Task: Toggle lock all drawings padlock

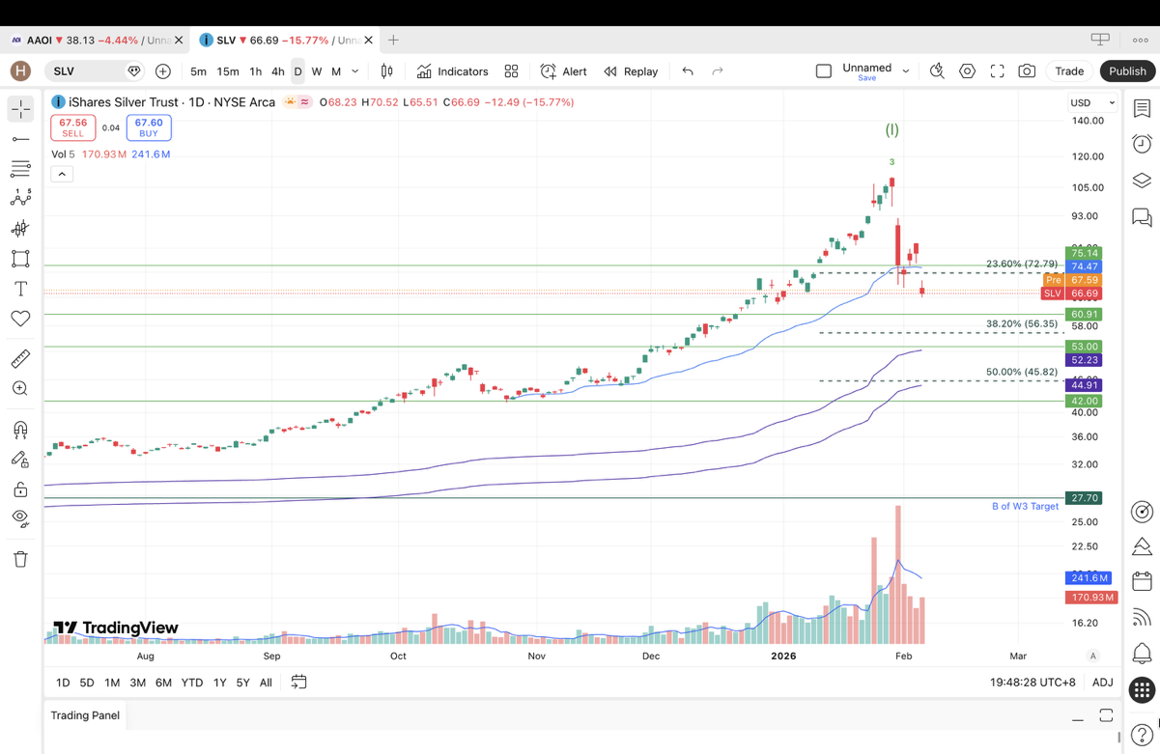Action: click(x=20, y=489)
